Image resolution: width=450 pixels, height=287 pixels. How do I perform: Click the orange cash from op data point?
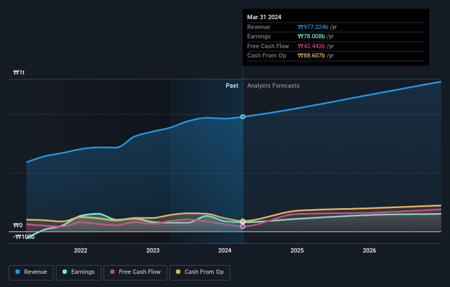click(x=243, y=221)
